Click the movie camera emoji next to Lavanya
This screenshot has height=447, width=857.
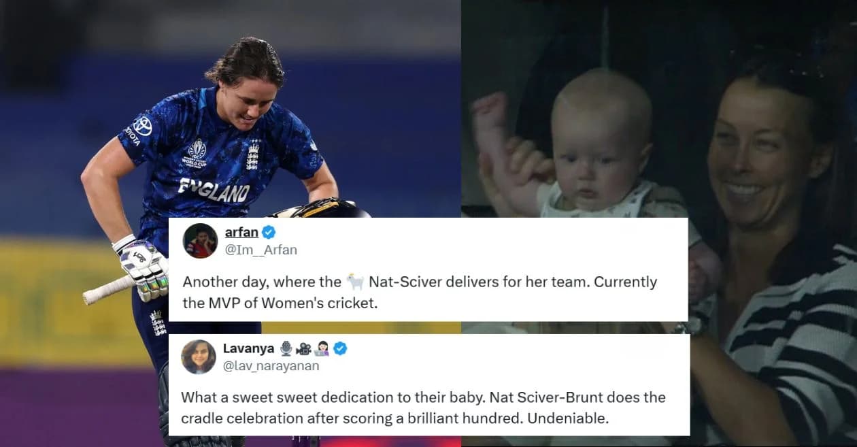coord(304,348)
